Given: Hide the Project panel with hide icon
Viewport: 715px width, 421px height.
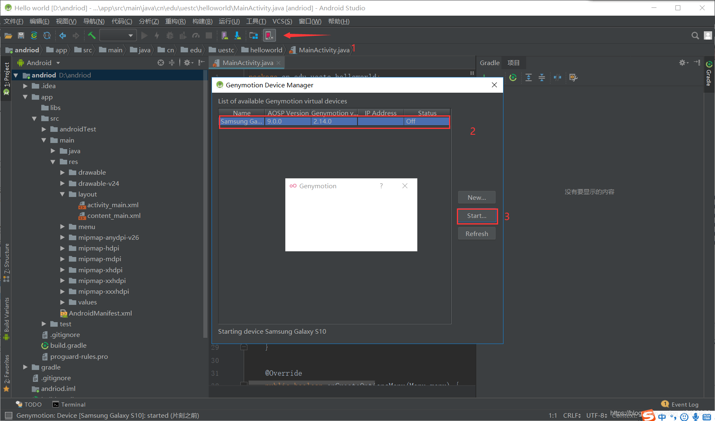Looking at the screenshot, I should point(201,63).
